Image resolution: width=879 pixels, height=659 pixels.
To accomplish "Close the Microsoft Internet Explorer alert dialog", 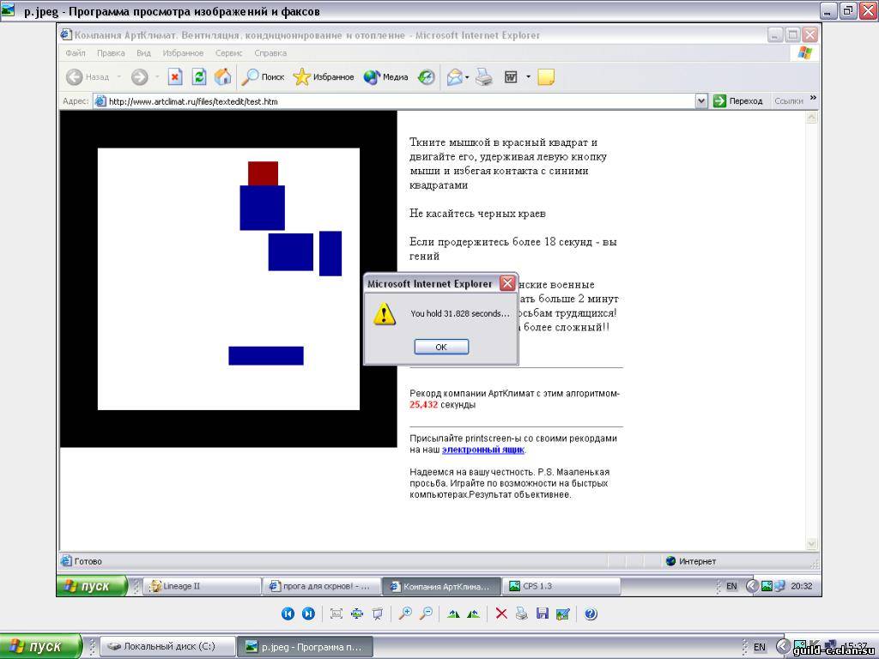I will (x=507, y=283).
